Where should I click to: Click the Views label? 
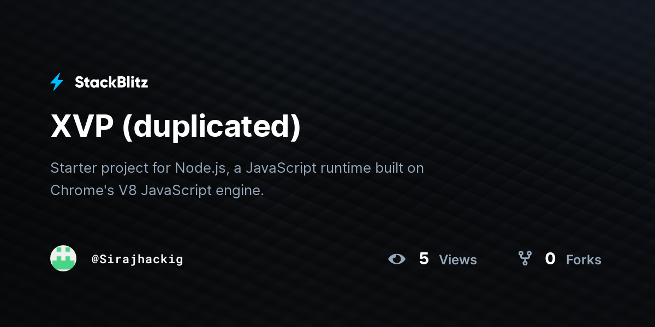tap(458, 260)
